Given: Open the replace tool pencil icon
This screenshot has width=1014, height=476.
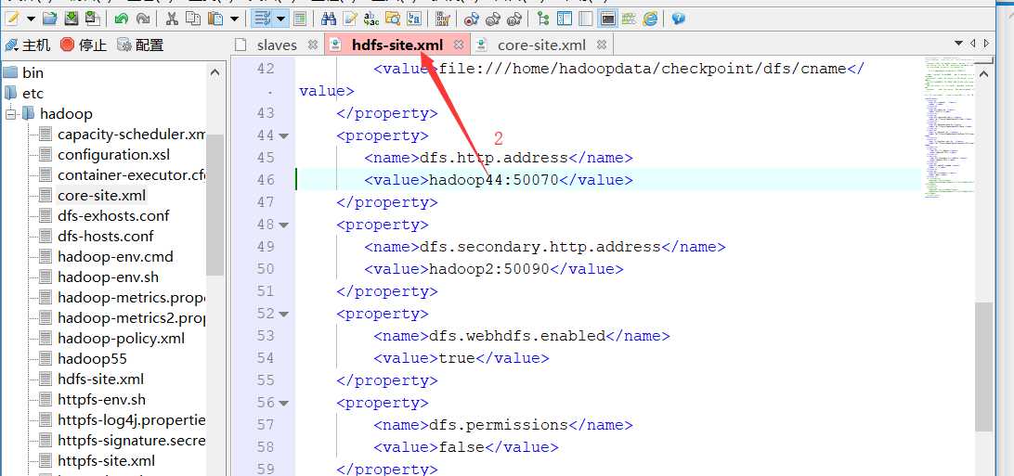Looking at the screenshot, I should tap(350, 18).
